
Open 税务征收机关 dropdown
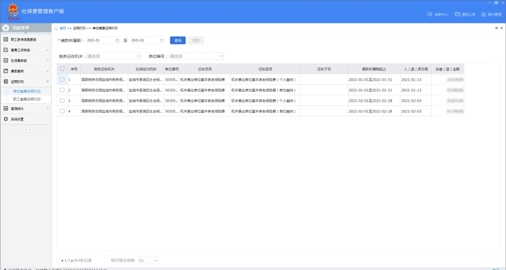(x=114, y=56)
